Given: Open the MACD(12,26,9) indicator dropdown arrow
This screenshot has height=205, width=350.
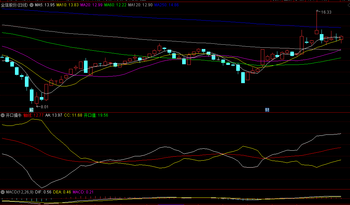Looking at the screenshot, I should 3,192.
